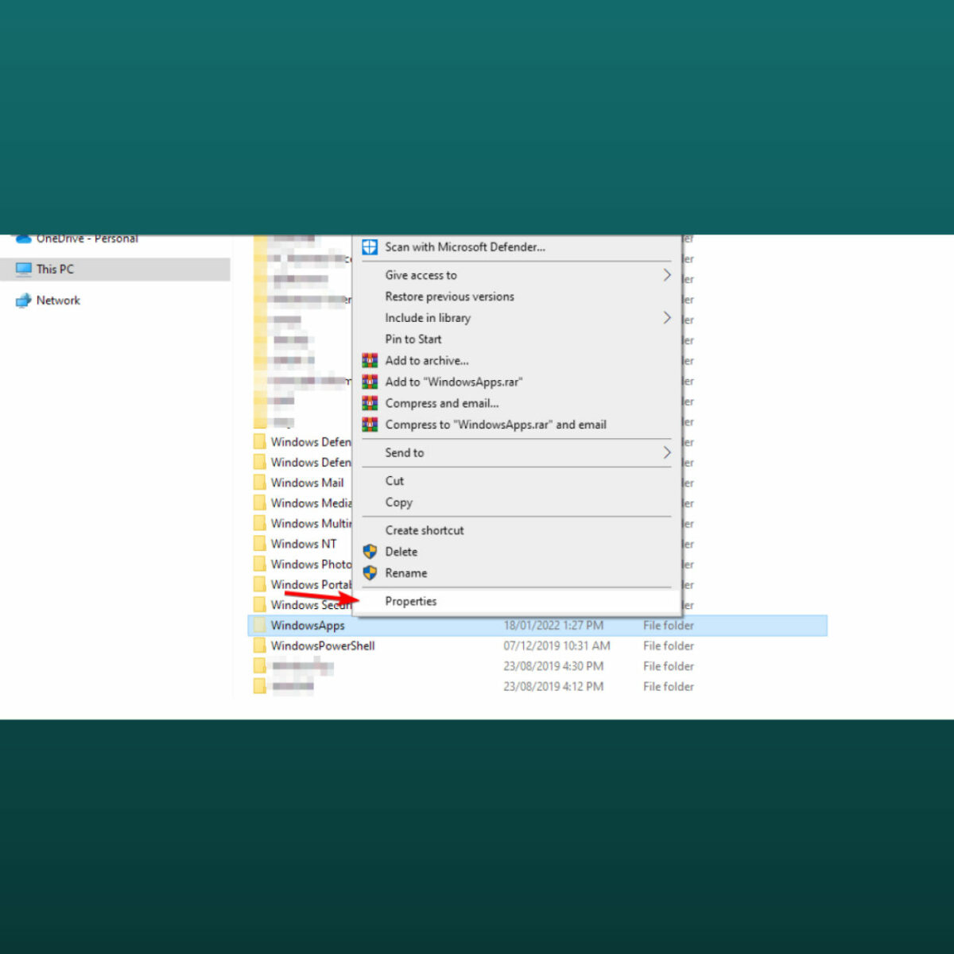
Task: Select the WindowsPowerShell folder name
Action: [x=323, y=646]
